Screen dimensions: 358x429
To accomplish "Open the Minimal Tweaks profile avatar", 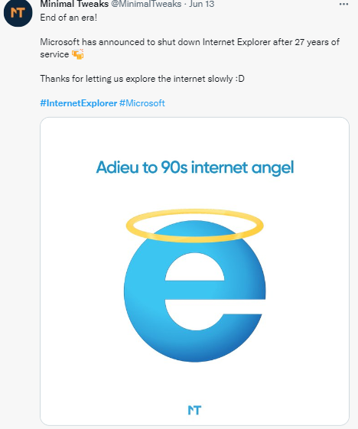I will coord(18,12).
